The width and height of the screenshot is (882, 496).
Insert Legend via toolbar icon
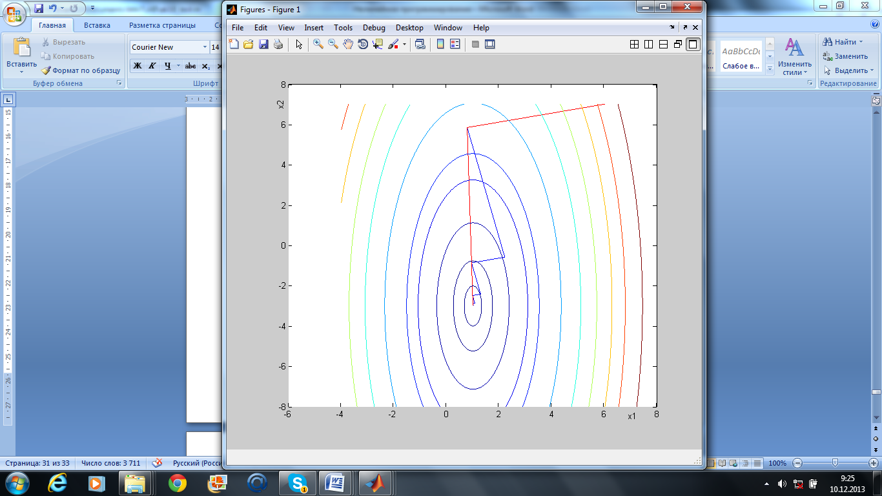click(x=455, y=44)
